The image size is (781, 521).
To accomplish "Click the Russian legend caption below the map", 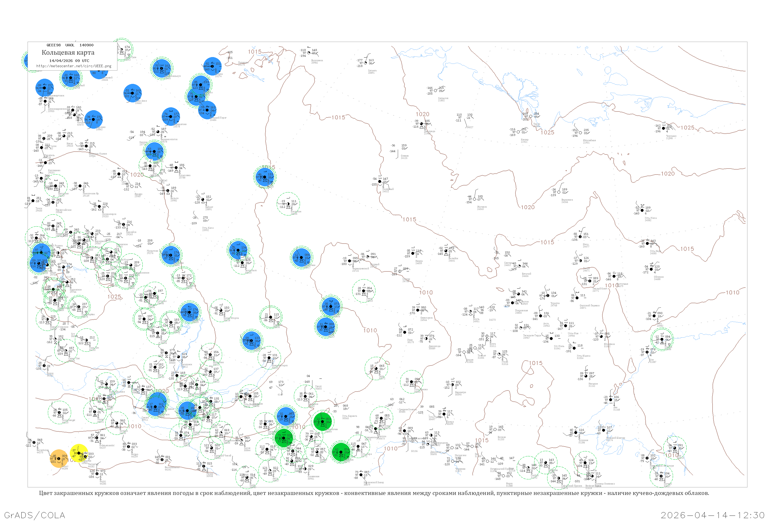I will pyautogui.click(x=374, y=493).
